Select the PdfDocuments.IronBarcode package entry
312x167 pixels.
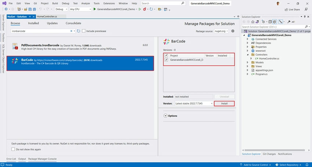[80, 47]
